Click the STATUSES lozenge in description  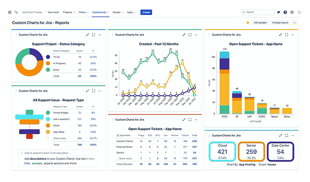click(37, 164)
